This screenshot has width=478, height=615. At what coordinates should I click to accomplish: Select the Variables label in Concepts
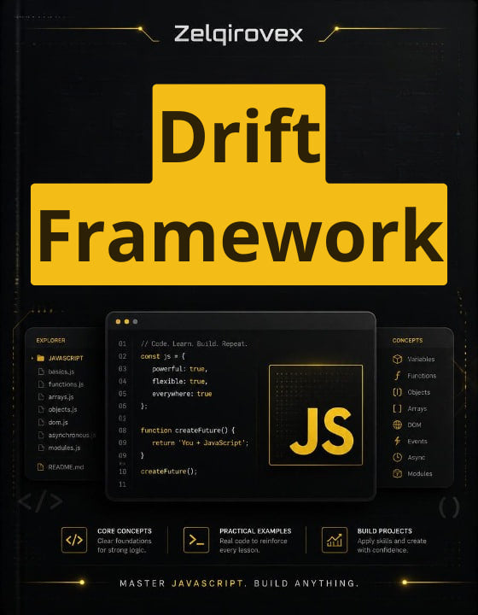[x=421, y=359]
